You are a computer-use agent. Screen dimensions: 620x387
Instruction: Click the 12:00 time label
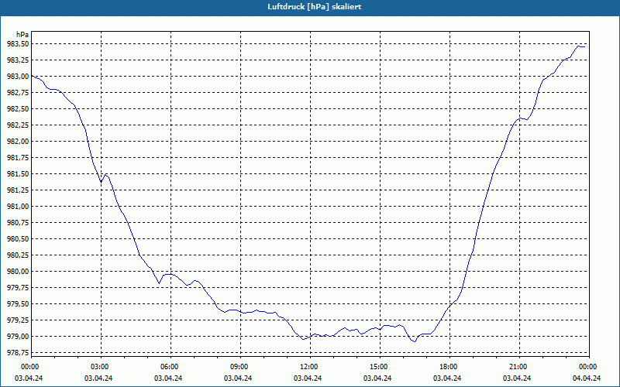(x=308, y=367)
